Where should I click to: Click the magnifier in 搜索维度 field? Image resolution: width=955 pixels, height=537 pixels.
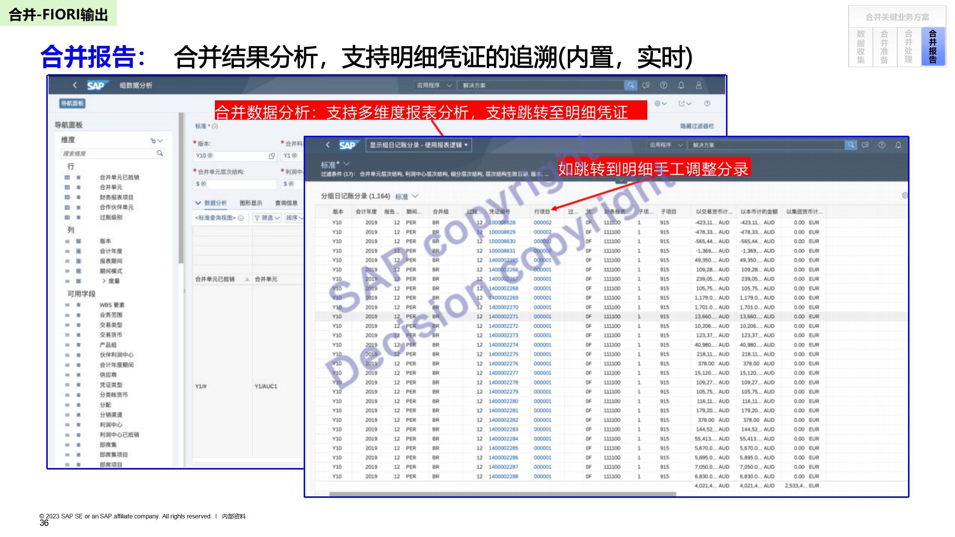click(160, 153)
